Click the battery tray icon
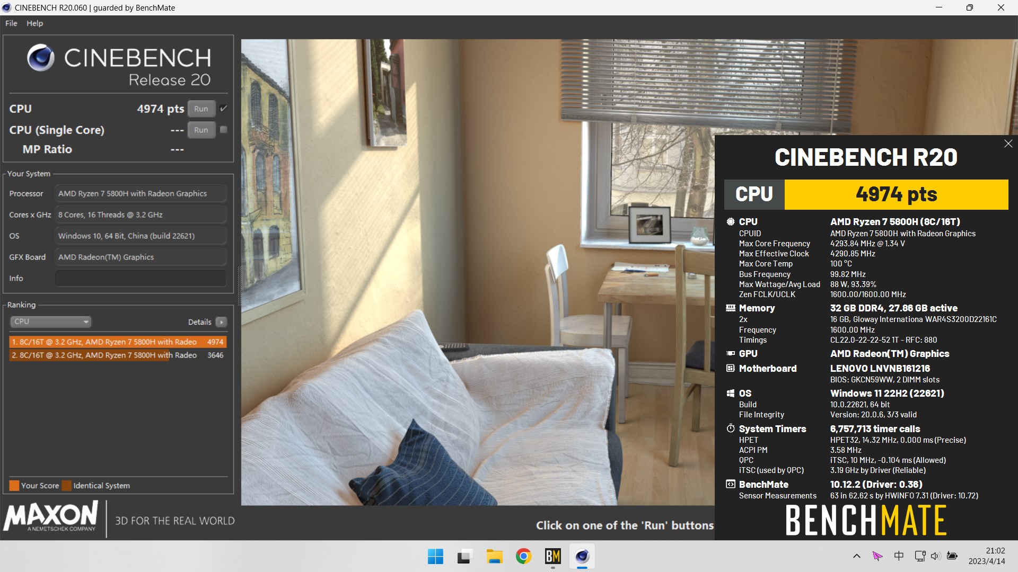The height and width of the screenshot is (572, 1018). [952, 556]
